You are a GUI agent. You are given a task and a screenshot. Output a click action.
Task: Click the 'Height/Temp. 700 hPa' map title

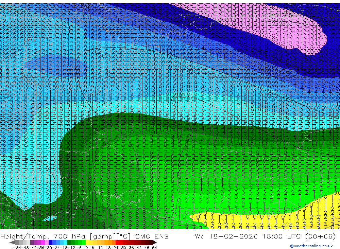click(x=43, y=236)
